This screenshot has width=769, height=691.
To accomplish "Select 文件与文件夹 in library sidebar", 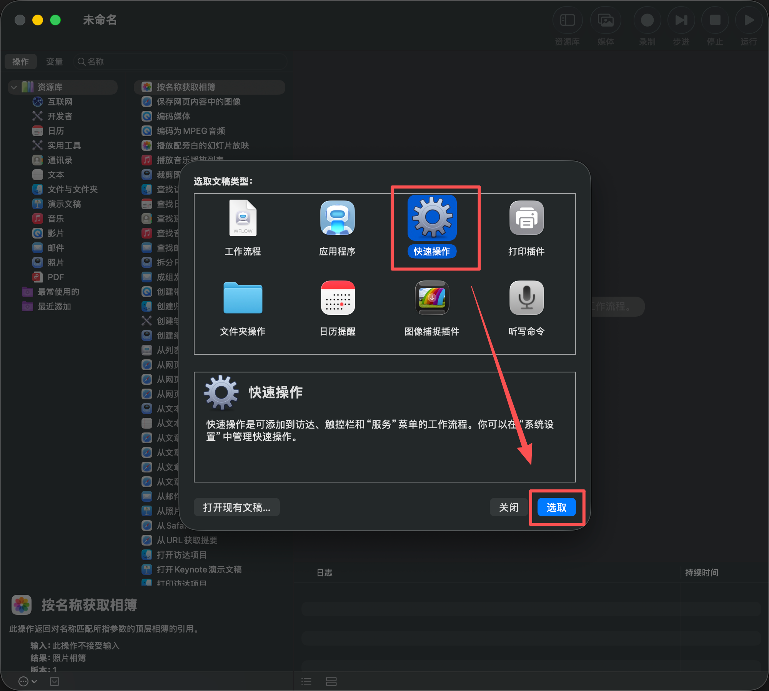I will (x=72, y=189).
